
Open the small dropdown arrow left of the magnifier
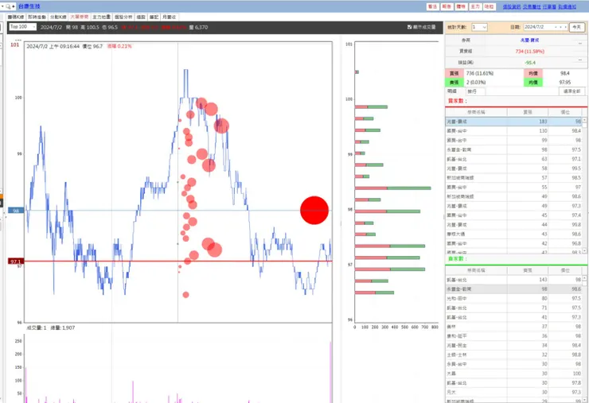click(2, 6)
